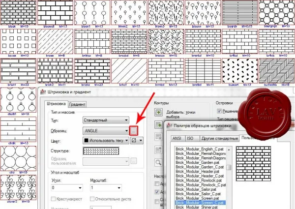Toggle the Относительно листа checkbox
Viewport: 295px width, 209px height.
[x=92, y=199]
